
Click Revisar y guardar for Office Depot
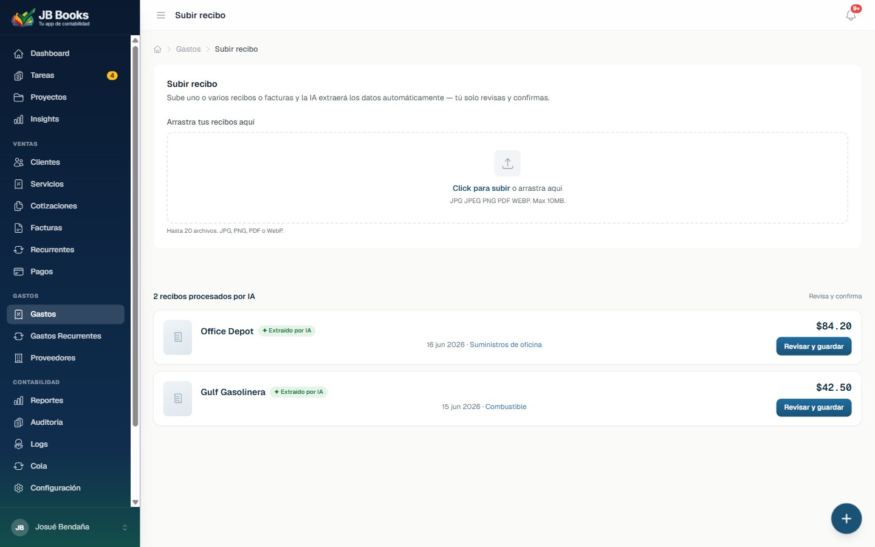tap(814, 346)
